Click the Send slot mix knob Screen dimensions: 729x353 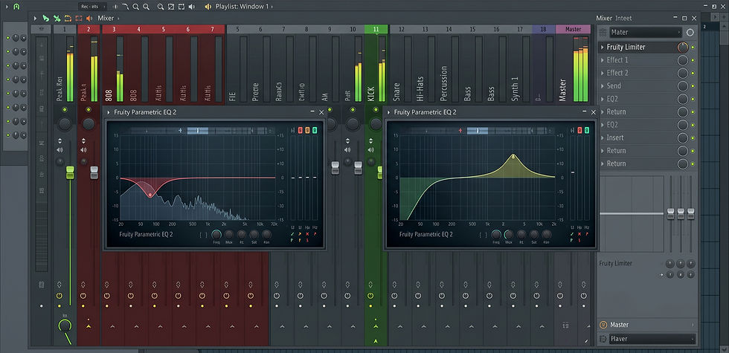tap(683, 86)
